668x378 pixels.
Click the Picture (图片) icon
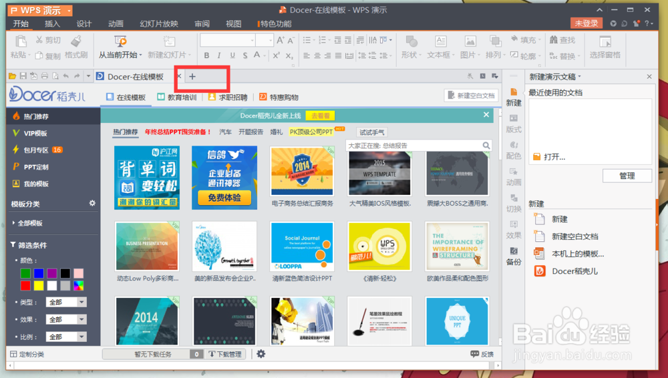(x=470, y=41)
